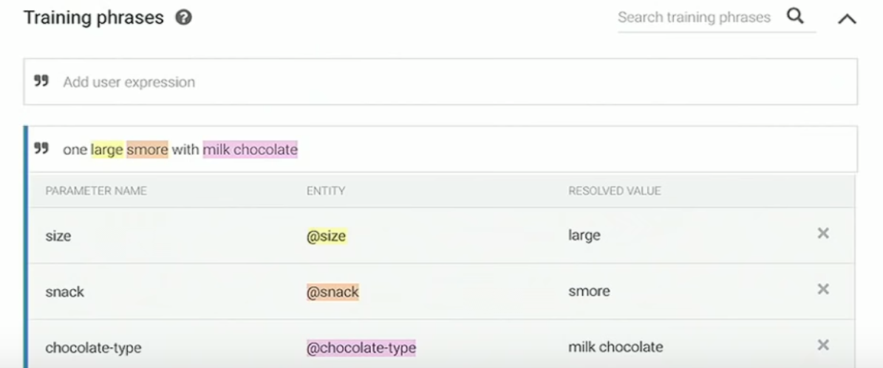Open the Training phrases help icon
Viewport: 883px width, 368px height.
[183, 18]
